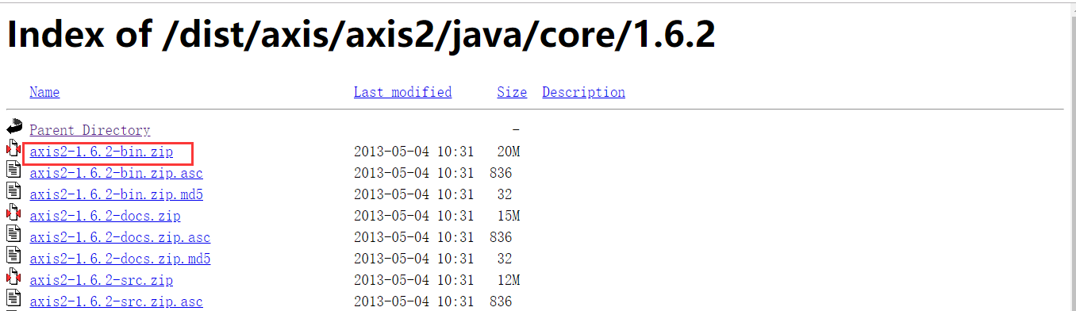Click the document icon beside axis2-1.6.2-src.zip.asc

tap(13, 298)
